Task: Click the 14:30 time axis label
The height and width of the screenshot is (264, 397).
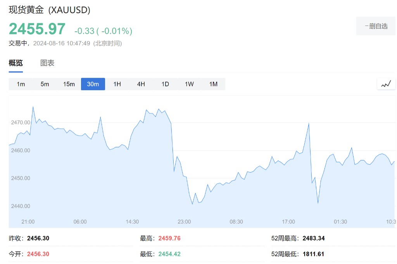Action: 132,222
